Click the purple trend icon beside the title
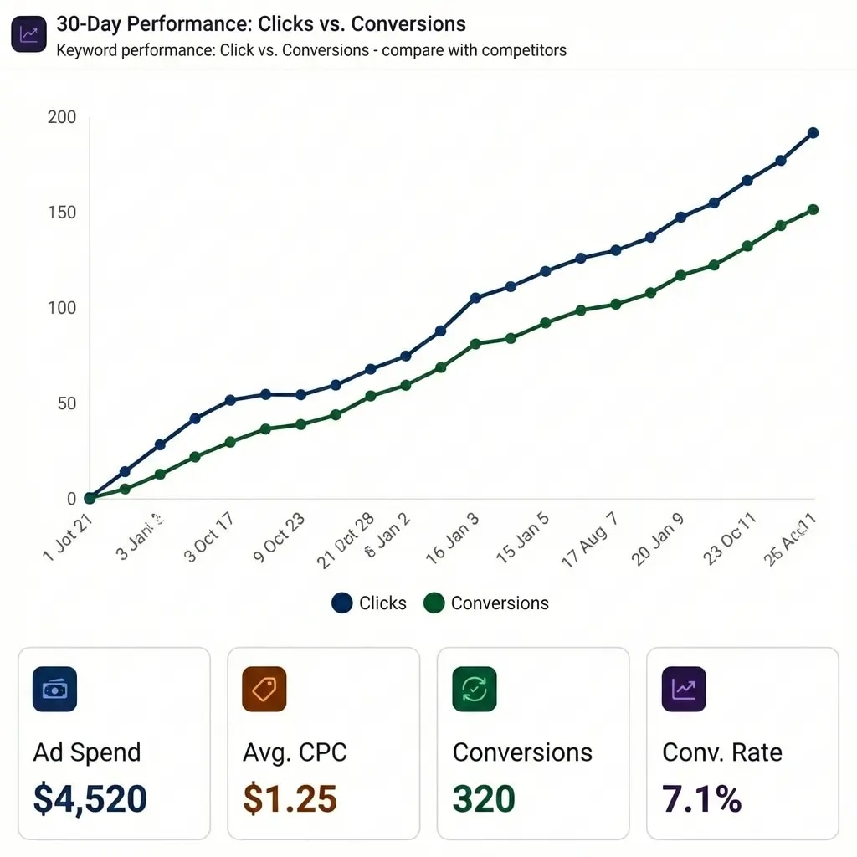 (x=28, y=35)
